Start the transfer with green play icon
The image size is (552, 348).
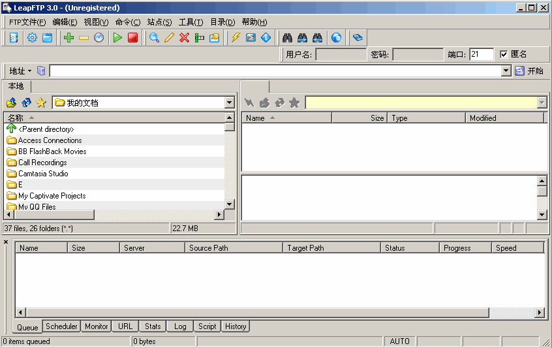coord(117,38)
